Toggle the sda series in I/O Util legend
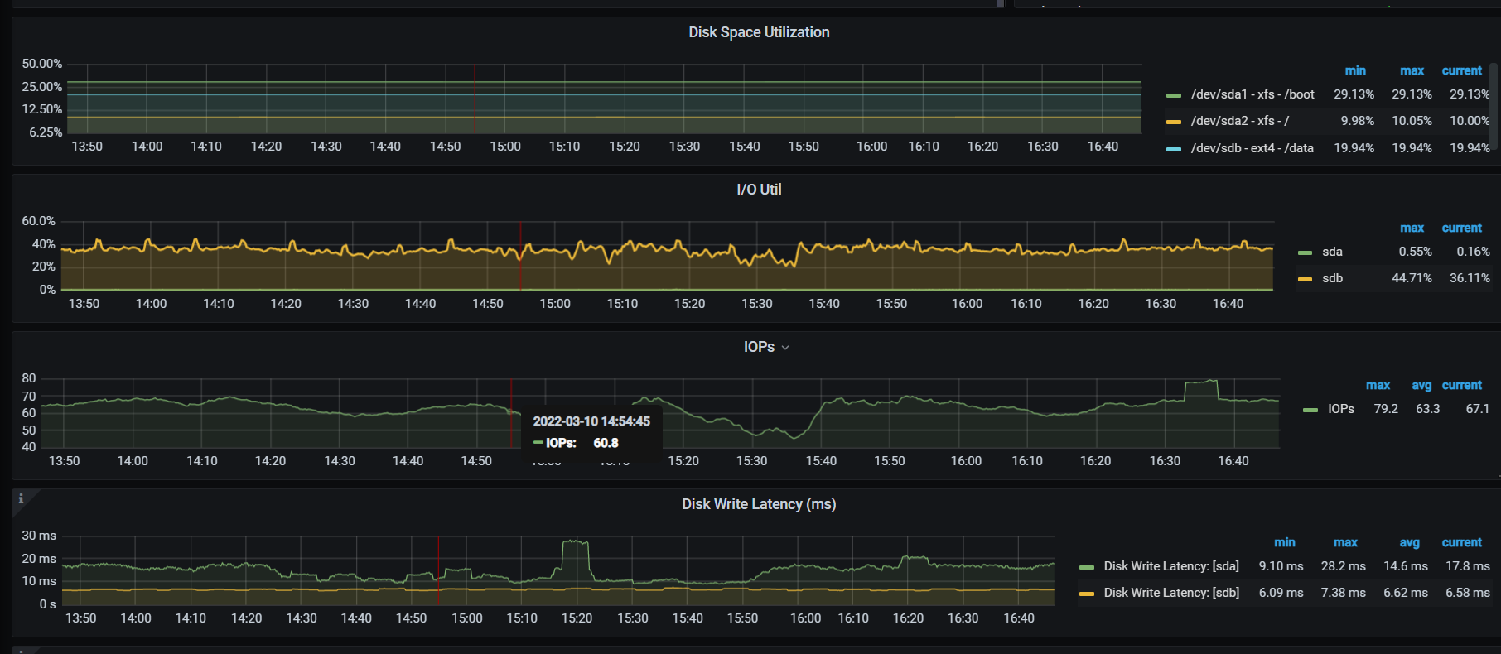 [x=1332, y=252]
